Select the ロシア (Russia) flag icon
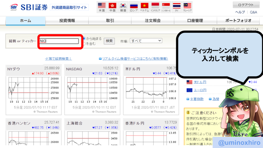 134,7
